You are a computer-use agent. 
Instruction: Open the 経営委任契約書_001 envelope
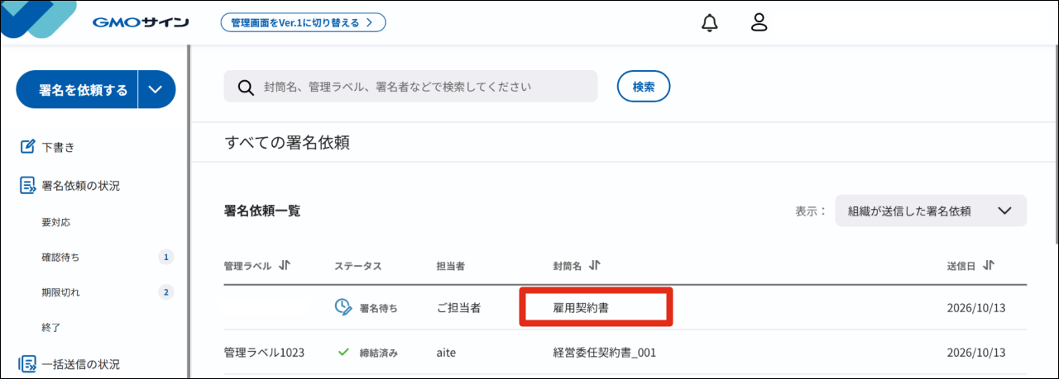click(604, 353)
